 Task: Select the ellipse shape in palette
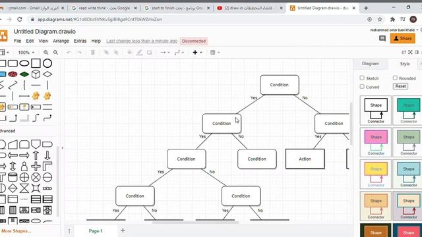pos(24,63)
